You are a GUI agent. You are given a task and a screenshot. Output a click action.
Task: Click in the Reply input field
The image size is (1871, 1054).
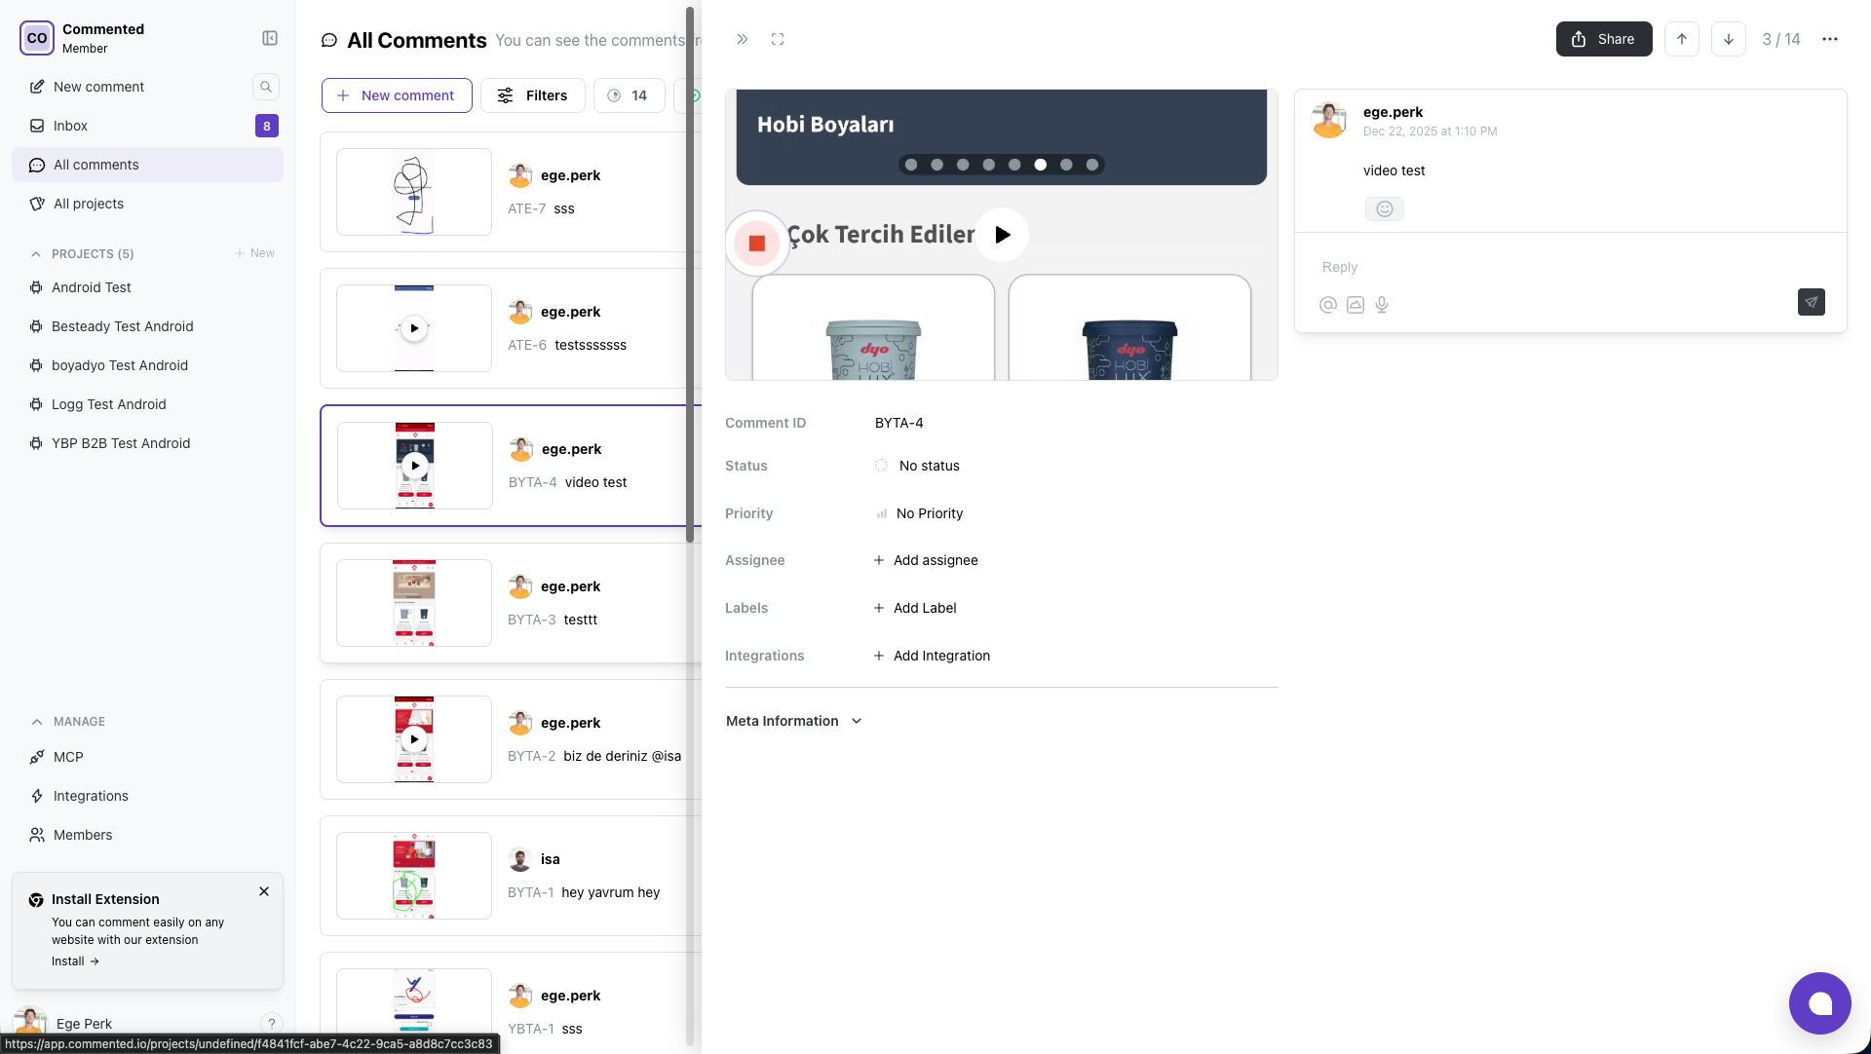point(1570,267)
